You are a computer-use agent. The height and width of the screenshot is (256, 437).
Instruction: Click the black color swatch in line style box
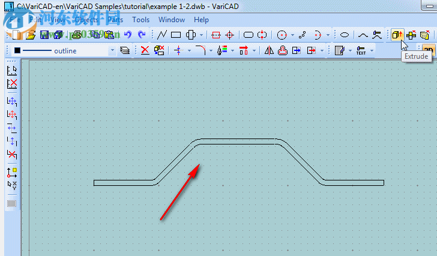coord(17,50)
